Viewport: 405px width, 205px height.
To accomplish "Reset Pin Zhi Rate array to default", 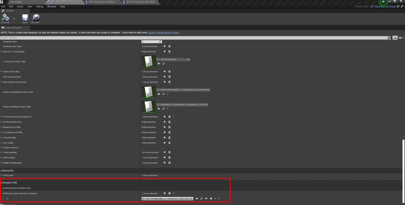I will point(174,117).
